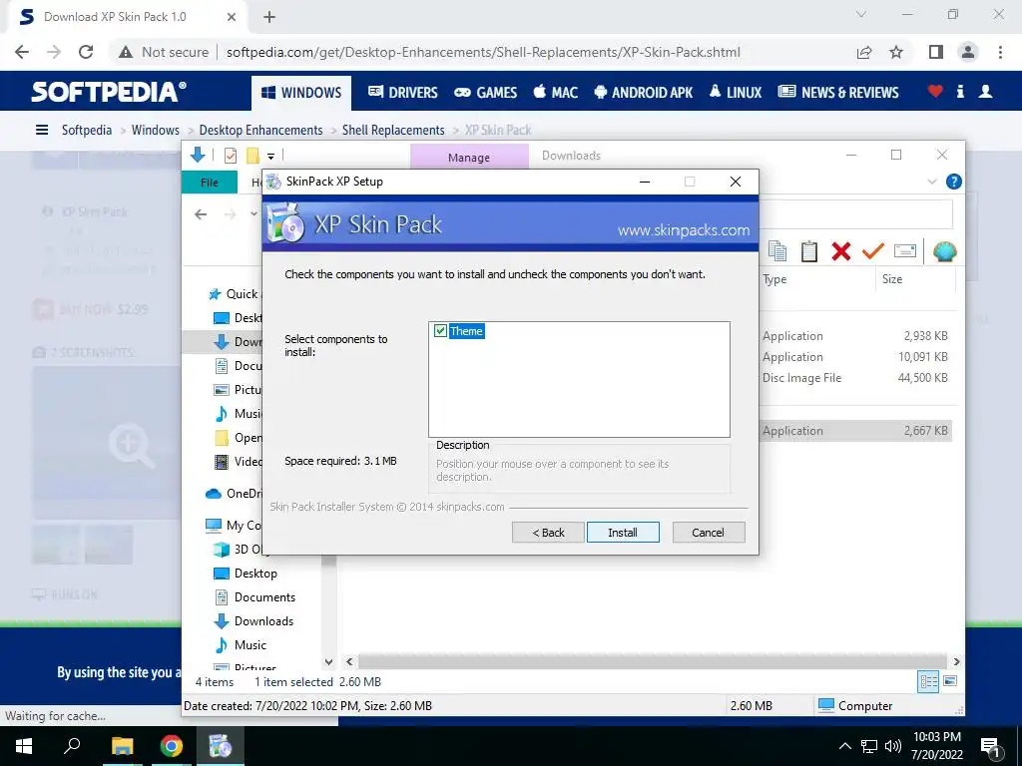Open the Softpedia hamburger menu
Viewport: 1022px width, 766px height.
click(x=42, y=130)
